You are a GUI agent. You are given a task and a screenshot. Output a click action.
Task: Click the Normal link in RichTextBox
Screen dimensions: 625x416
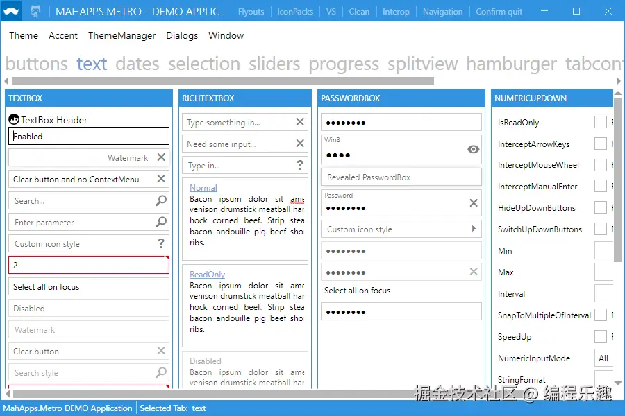click(203, 187)
